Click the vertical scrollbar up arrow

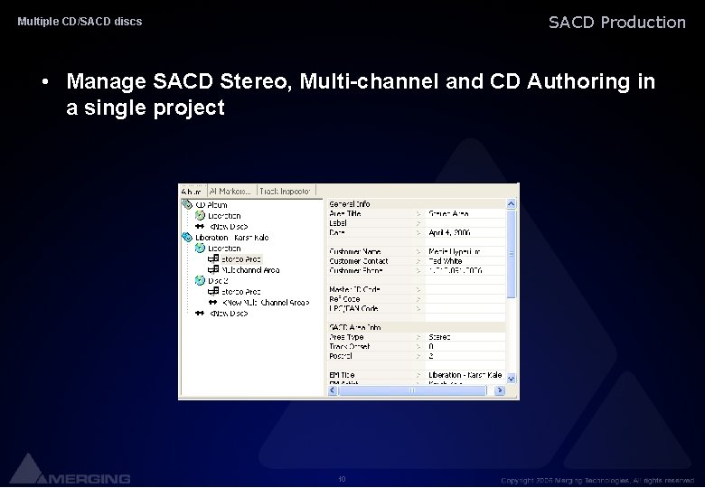[x=512, y=204]
